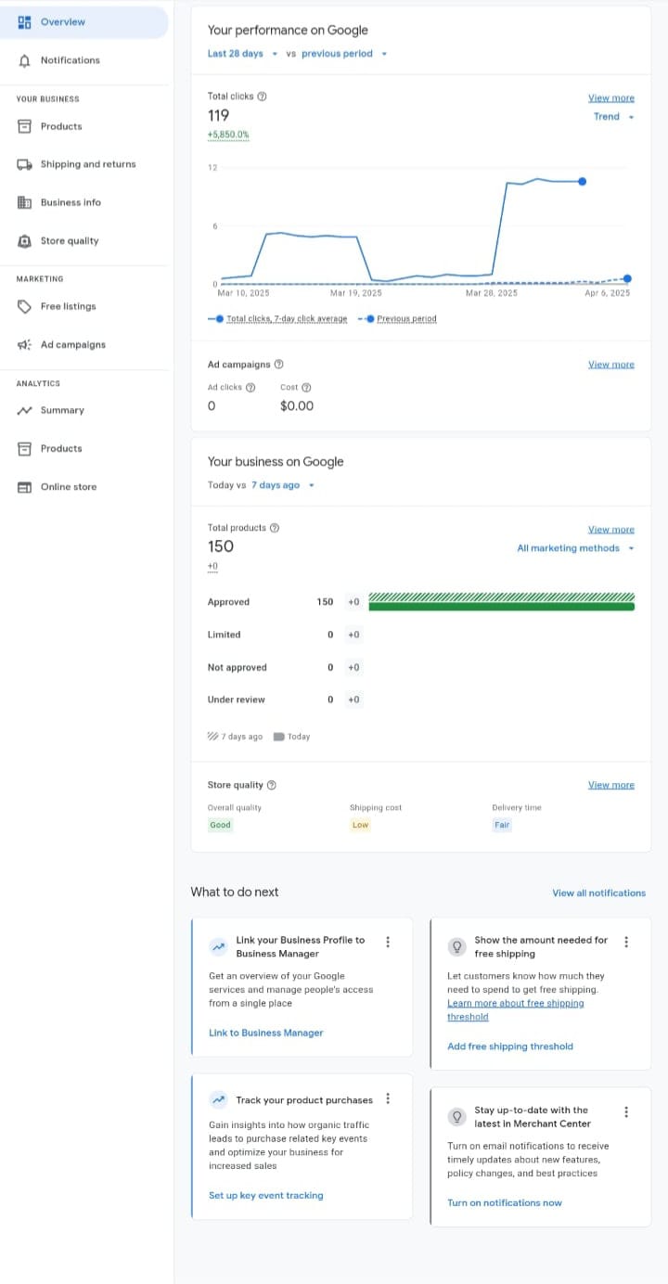Click the Business info building icon
668x1284 pixels.
click(24, 202)
